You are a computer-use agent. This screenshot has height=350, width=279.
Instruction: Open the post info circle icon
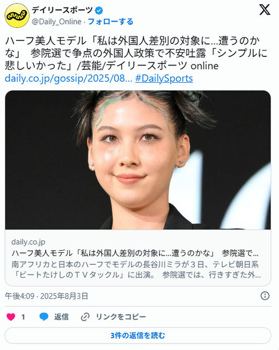[x=265, y=296]
